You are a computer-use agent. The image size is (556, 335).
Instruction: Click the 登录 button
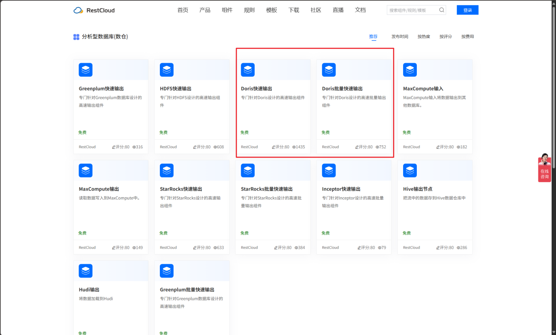pos(467,9)
